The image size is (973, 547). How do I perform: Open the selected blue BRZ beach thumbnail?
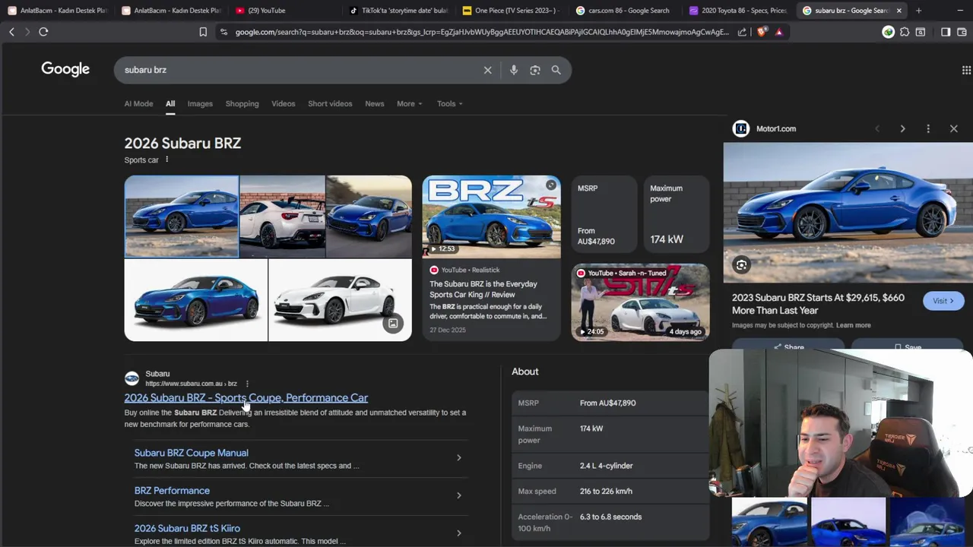coord(182,217)
